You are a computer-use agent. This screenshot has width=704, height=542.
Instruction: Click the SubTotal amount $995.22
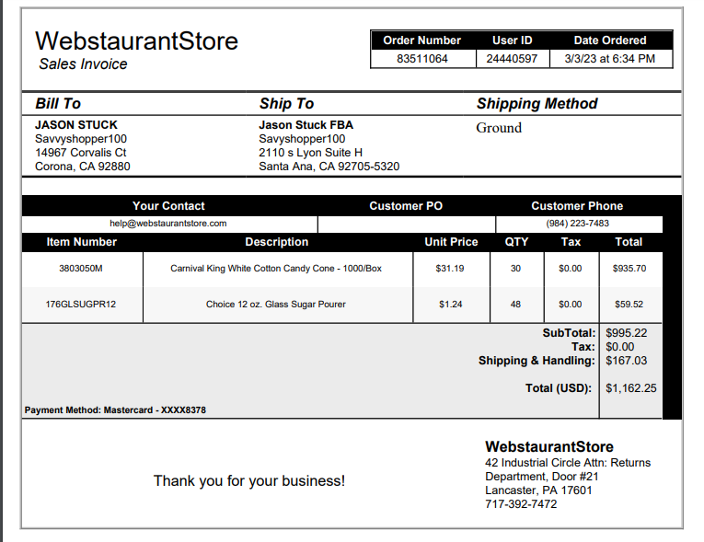click(627, 333)
